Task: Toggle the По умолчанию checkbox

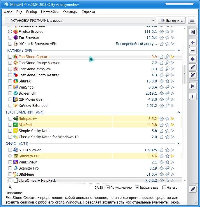Action: (x=108, y=188)
